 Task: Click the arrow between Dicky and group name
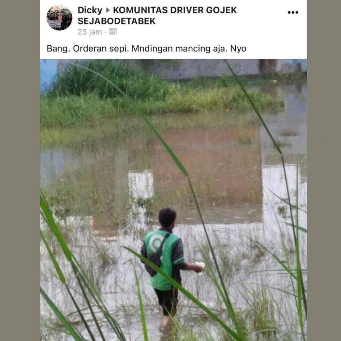click(x=108, y=10)
